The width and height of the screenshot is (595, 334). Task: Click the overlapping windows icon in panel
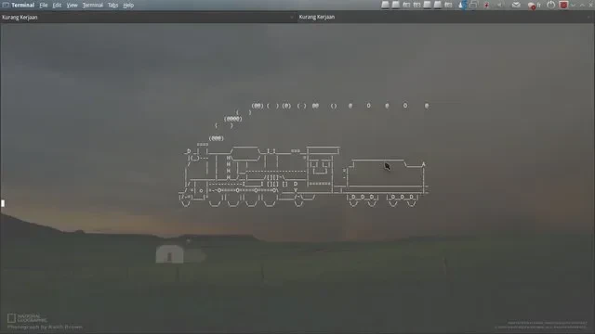click(x=473, y=5)
